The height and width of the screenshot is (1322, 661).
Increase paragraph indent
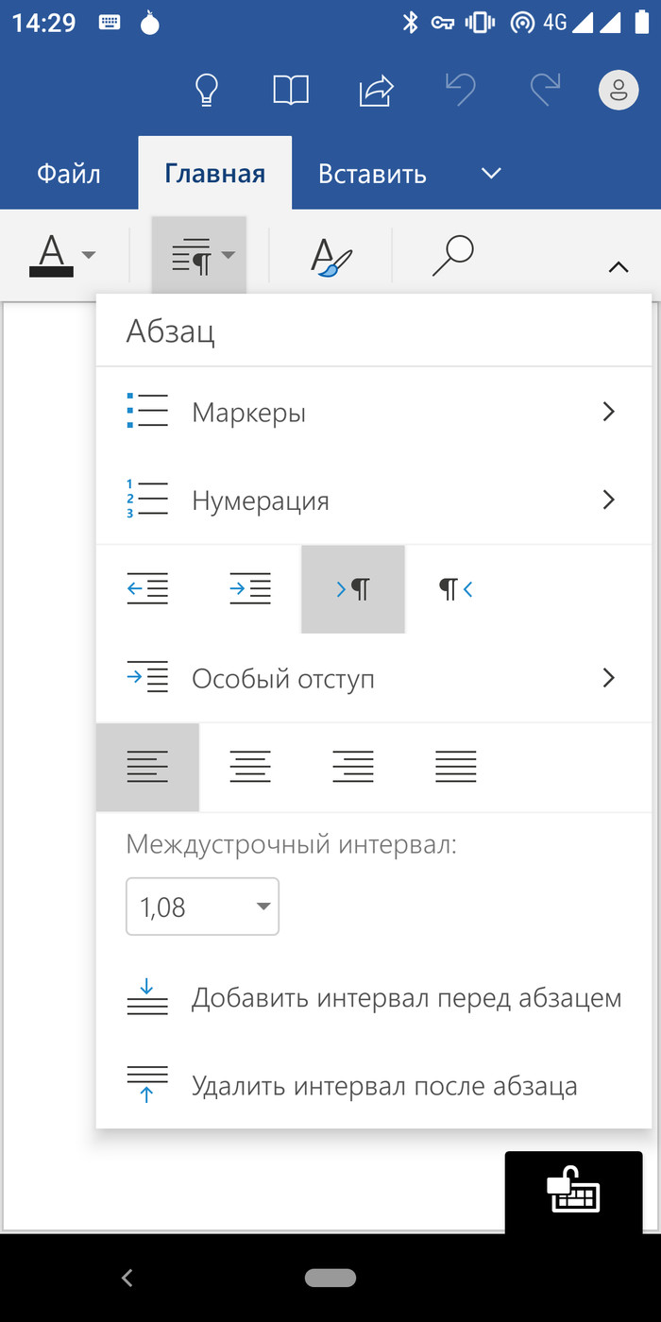250,589
